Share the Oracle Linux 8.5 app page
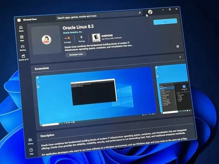The height and width of the screenshot is (164, 219). point(178,46)
